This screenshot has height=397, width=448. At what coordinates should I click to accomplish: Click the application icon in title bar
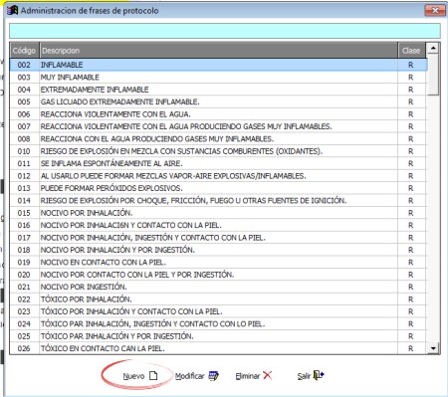[12, 10]
